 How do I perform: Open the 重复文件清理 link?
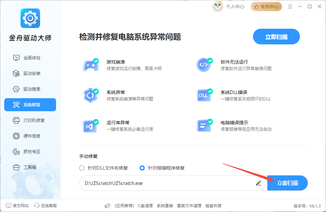[189, 206]
